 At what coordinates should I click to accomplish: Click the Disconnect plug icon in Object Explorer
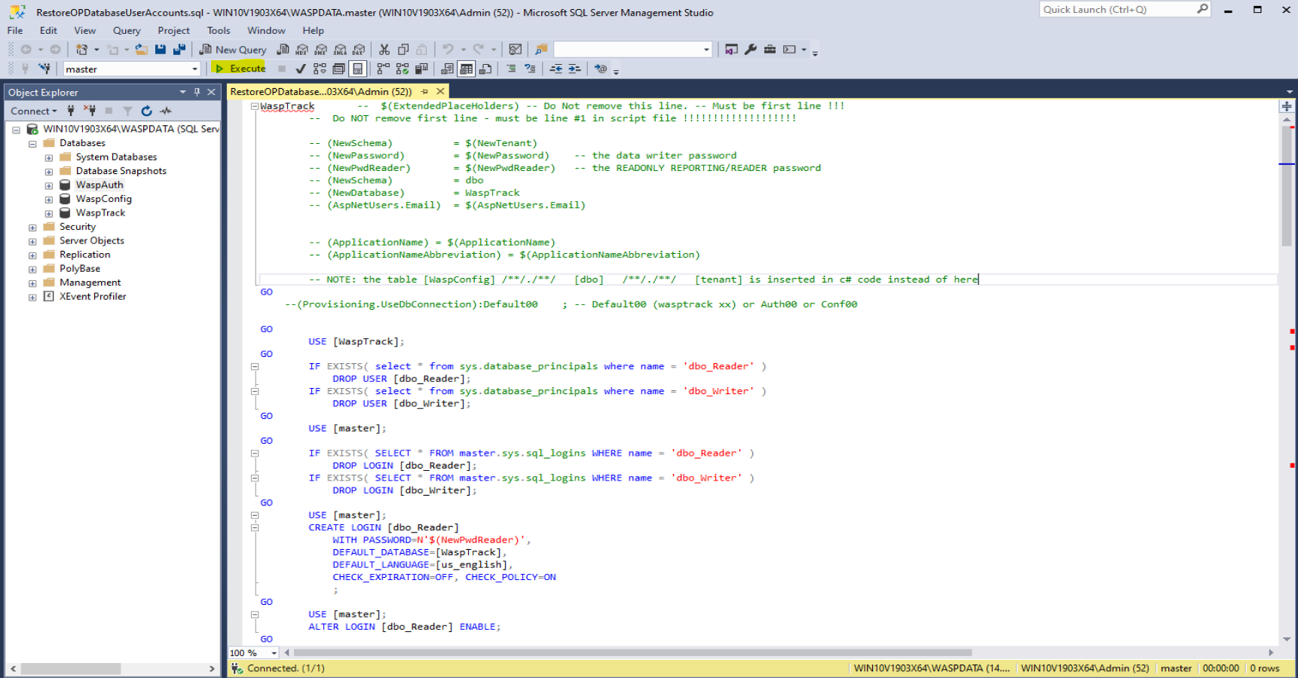[90, 111]
